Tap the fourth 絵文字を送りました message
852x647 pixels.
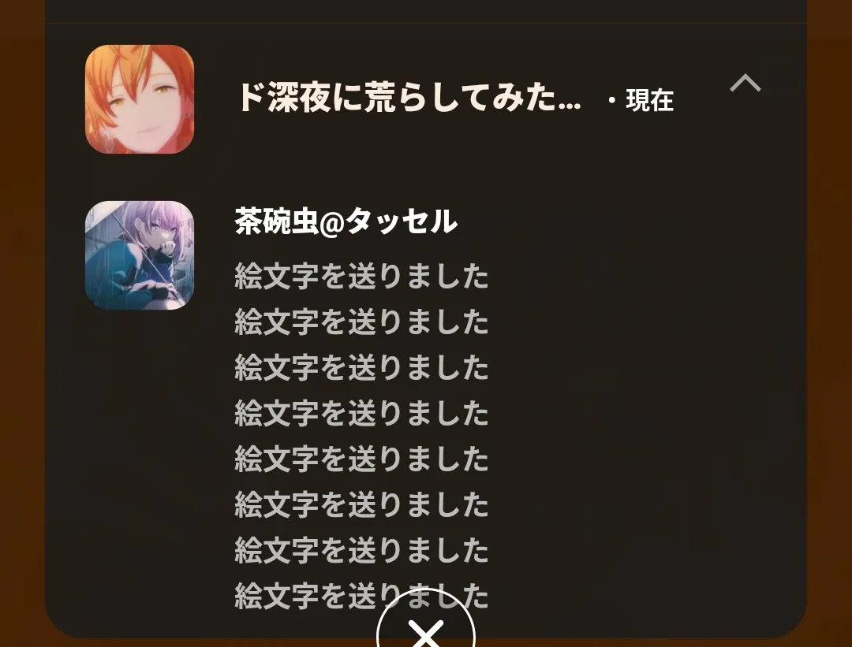tap(361, 413)
